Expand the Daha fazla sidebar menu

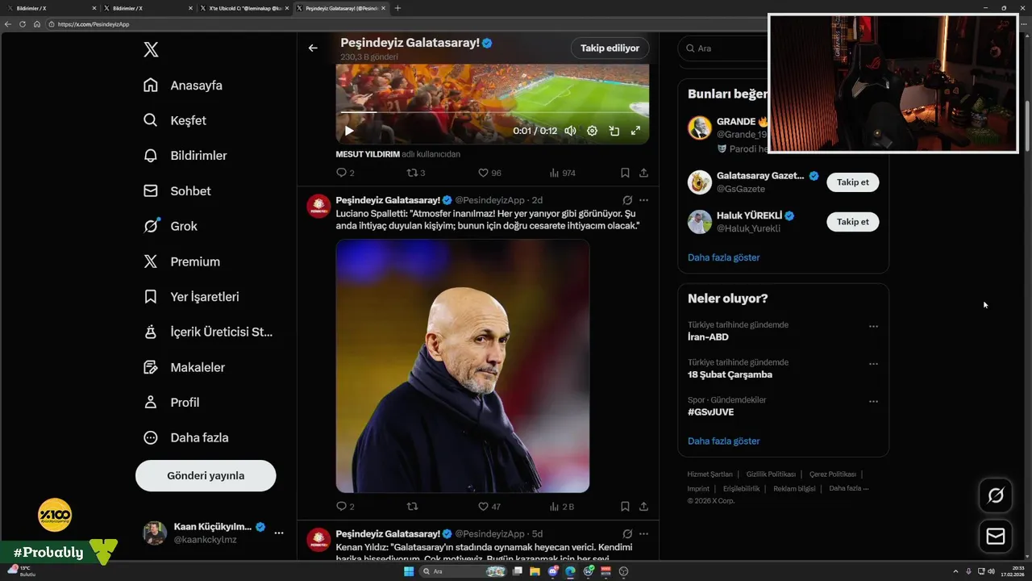186,437
